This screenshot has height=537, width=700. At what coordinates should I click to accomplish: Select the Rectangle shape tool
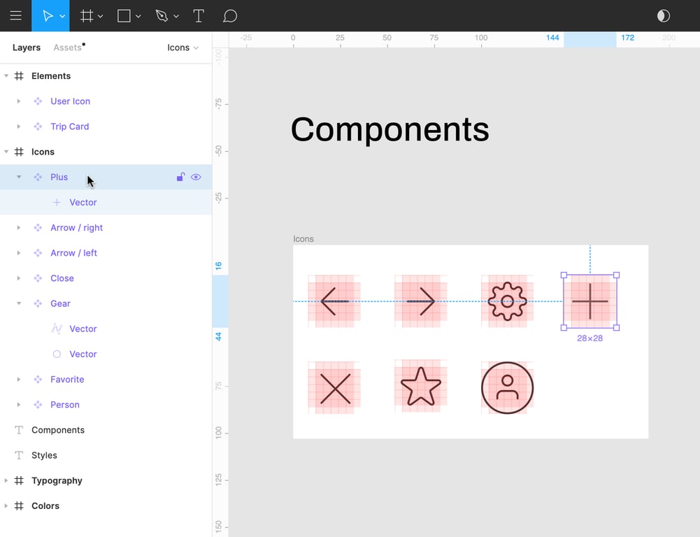click(x=124, y=16)
